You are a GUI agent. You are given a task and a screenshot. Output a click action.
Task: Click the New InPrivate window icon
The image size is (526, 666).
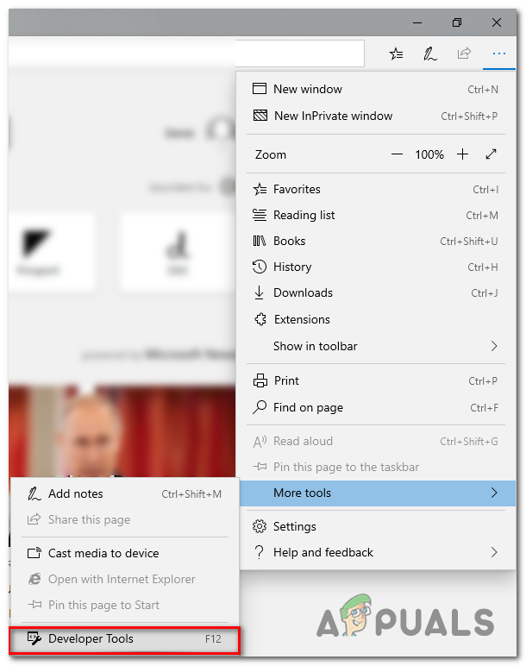click(x=260, y=116)
